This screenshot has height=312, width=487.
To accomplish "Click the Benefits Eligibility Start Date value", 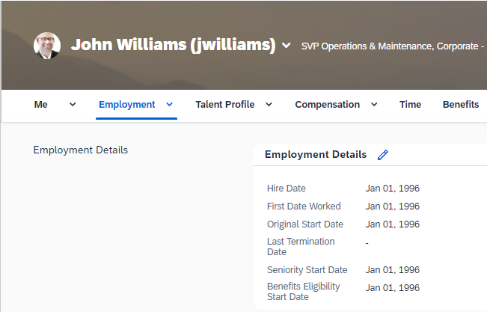I will pyautogui.click(x=392, y=288).
